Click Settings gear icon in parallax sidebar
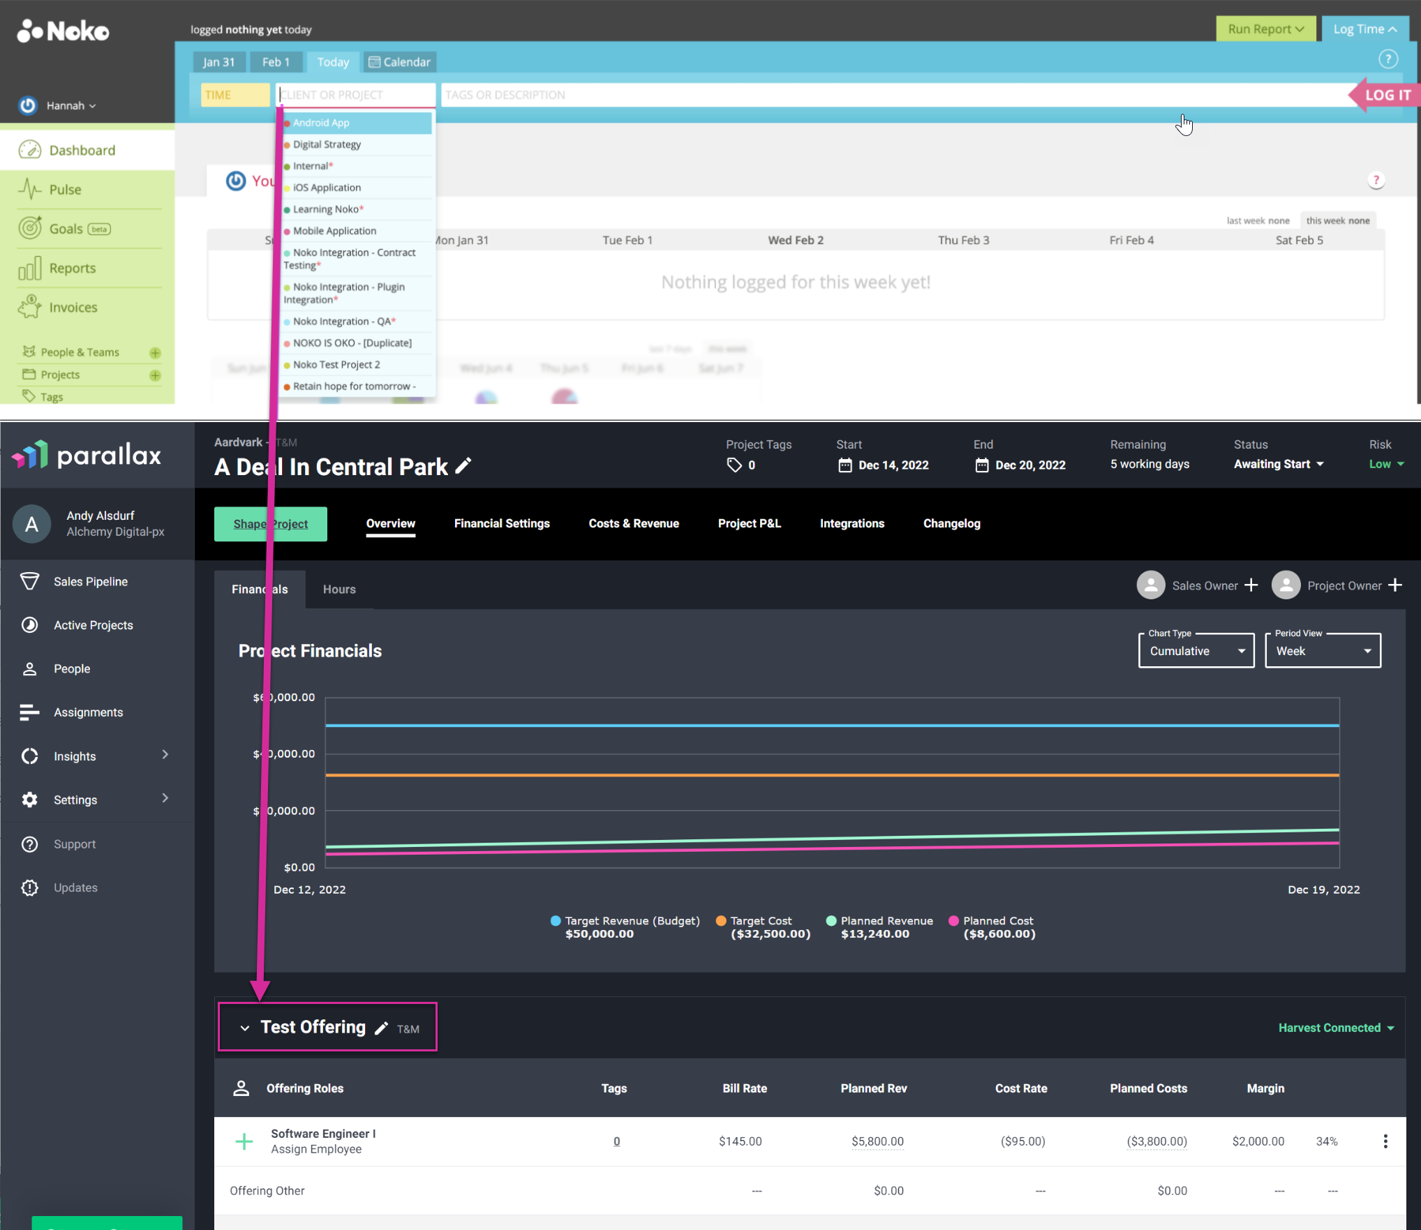 pos(29,800)
